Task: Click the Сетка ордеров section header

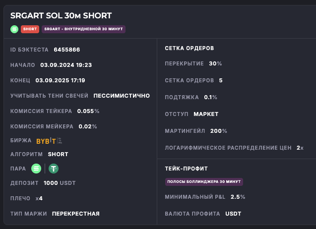Action: [189, 48]
